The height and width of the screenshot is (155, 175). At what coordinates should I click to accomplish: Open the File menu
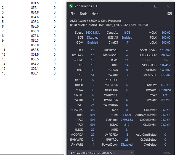[x=73, y=14]
